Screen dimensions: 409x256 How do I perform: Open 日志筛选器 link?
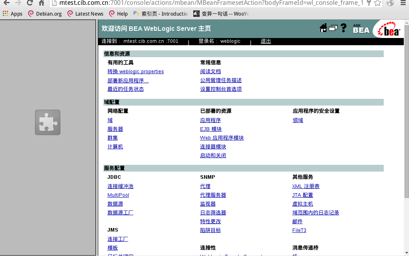[x=213, y=213]
